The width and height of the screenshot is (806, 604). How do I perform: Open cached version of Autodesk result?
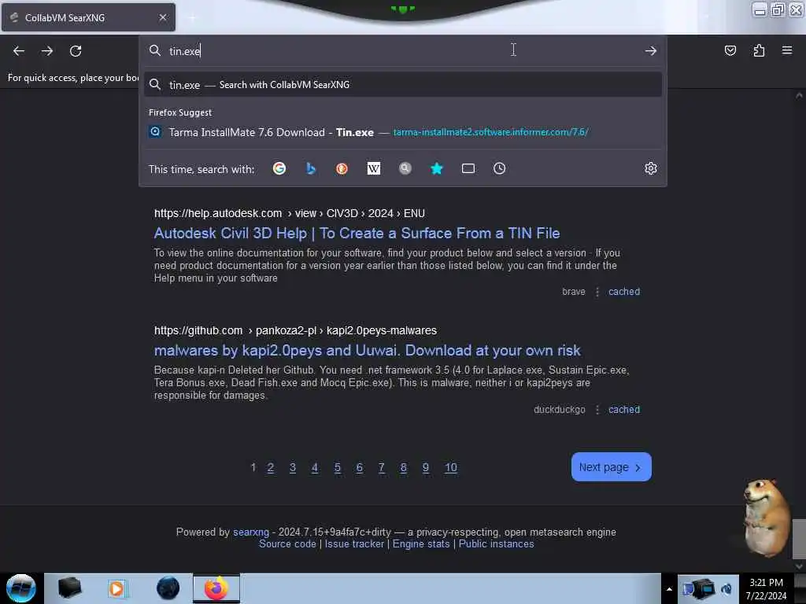(623, 292)
